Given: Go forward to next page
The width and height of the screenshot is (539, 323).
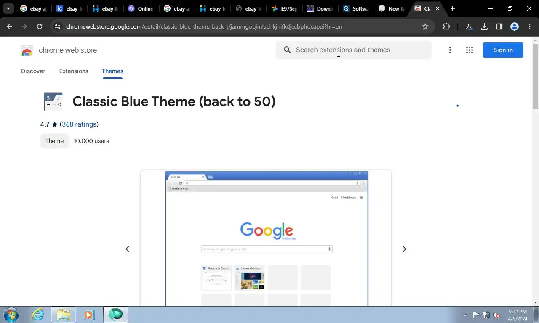Looking at the screenshot, I should (x=24, y=26).
